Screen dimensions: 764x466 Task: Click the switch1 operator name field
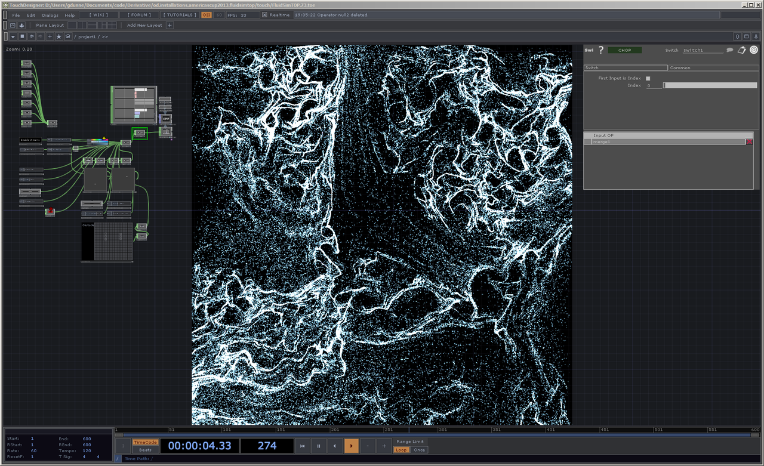pyautogui.click(x=702, y=50)
